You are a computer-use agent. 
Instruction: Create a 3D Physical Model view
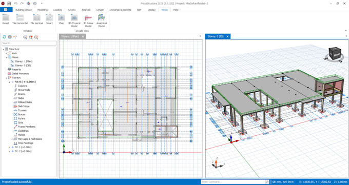point(74,20)
